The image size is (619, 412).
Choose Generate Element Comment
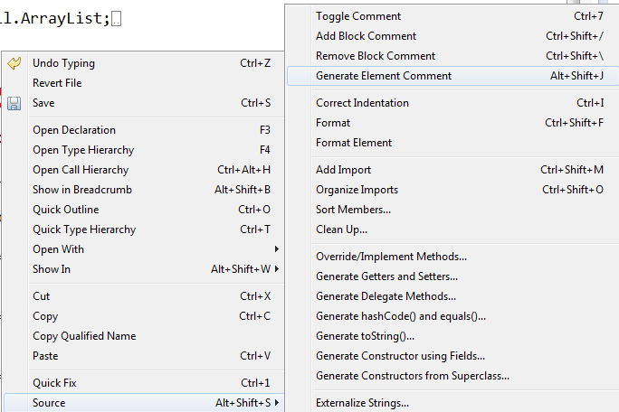point(384,76)
